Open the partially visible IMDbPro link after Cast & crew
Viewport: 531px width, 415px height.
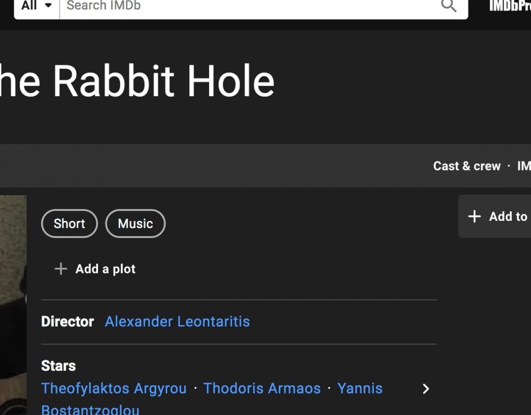pos(523,166)
